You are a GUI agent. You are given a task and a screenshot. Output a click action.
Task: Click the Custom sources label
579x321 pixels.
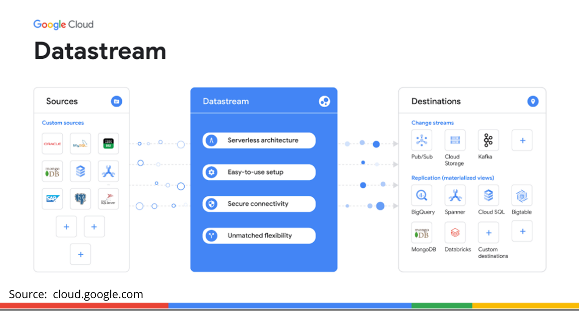coord(63,123)
